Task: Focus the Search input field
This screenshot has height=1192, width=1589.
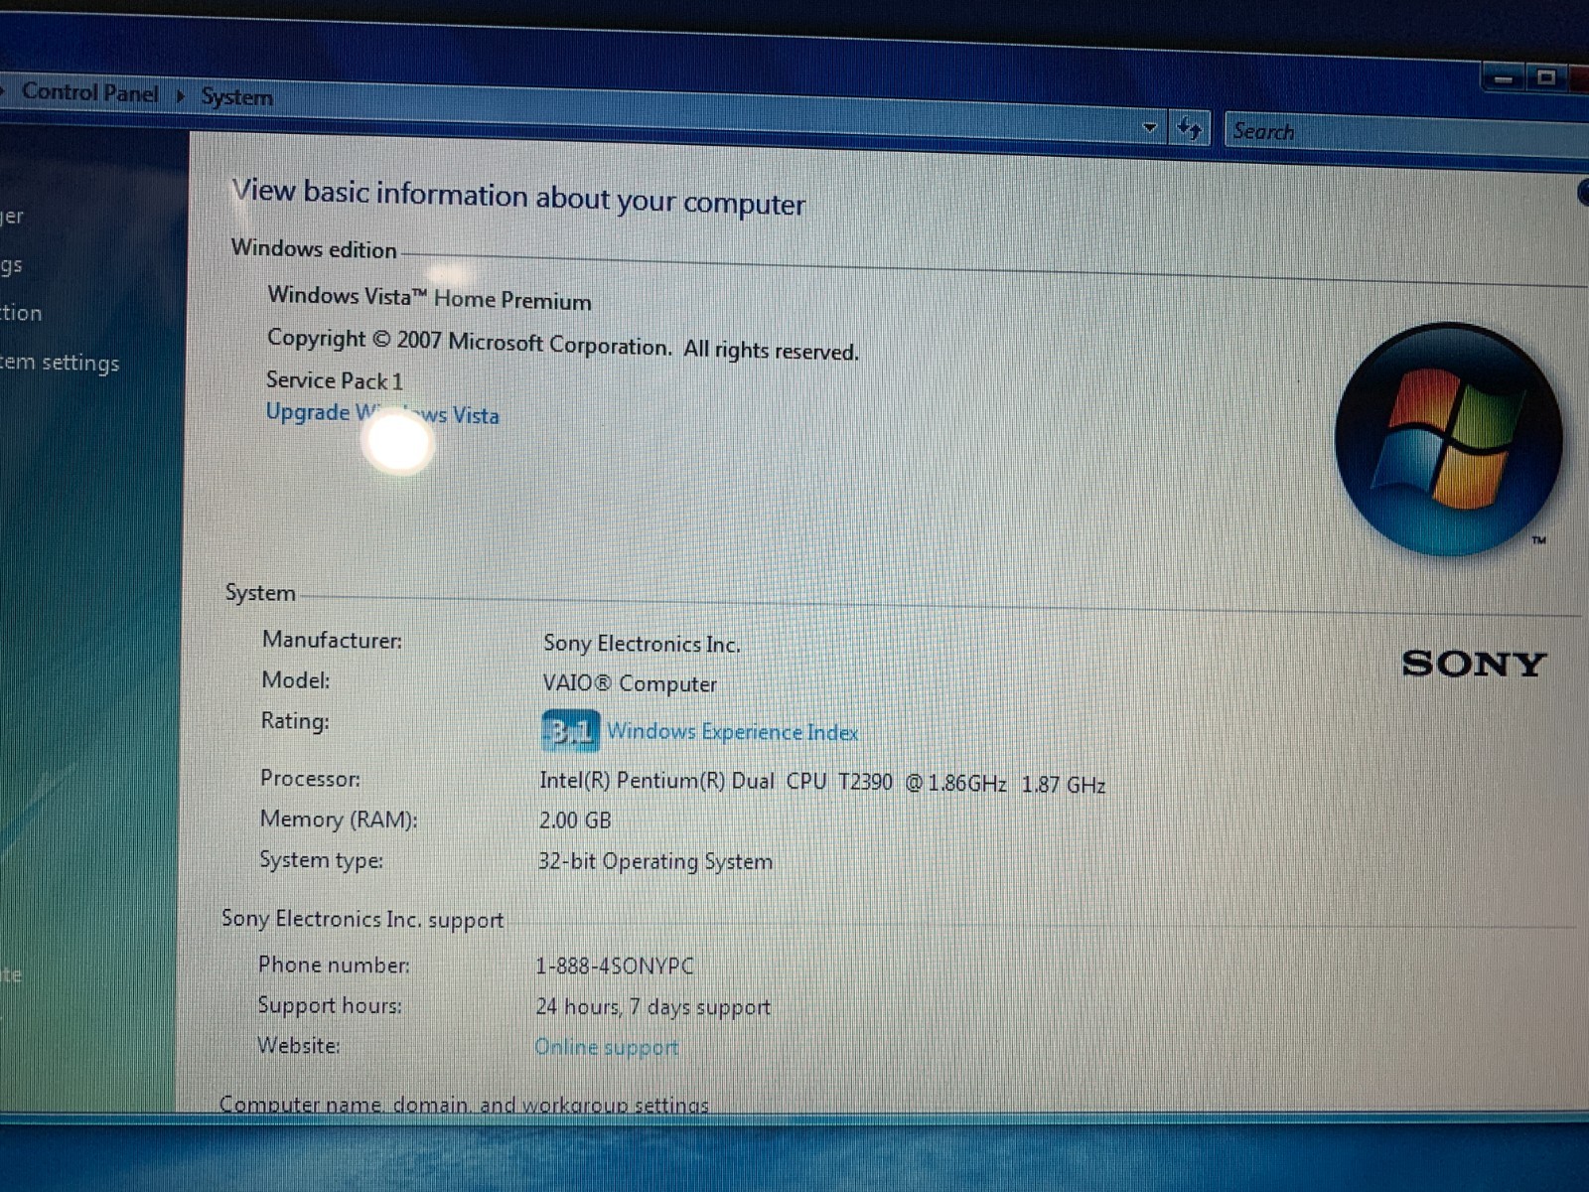Action: pyautogui.click(x=1406, y=133)
